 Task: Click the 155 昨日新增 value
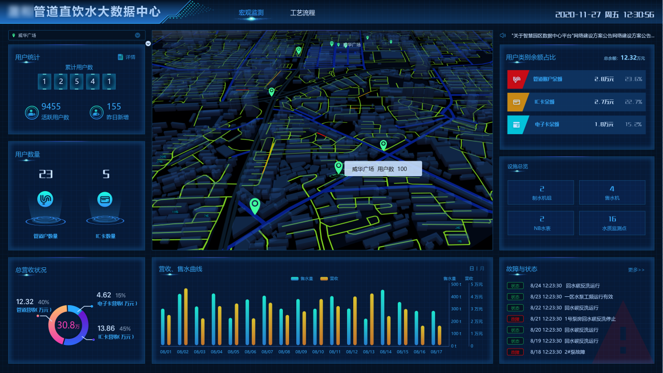[114, 106]
